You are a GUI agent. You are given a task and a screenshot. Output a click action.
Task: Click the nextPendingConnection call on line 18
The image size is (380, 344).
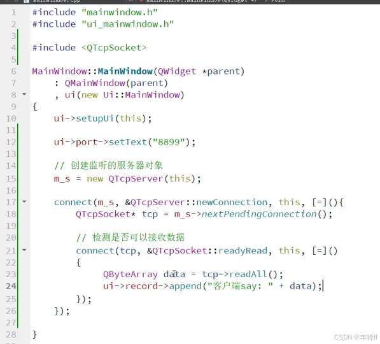[x=259, y=214]
